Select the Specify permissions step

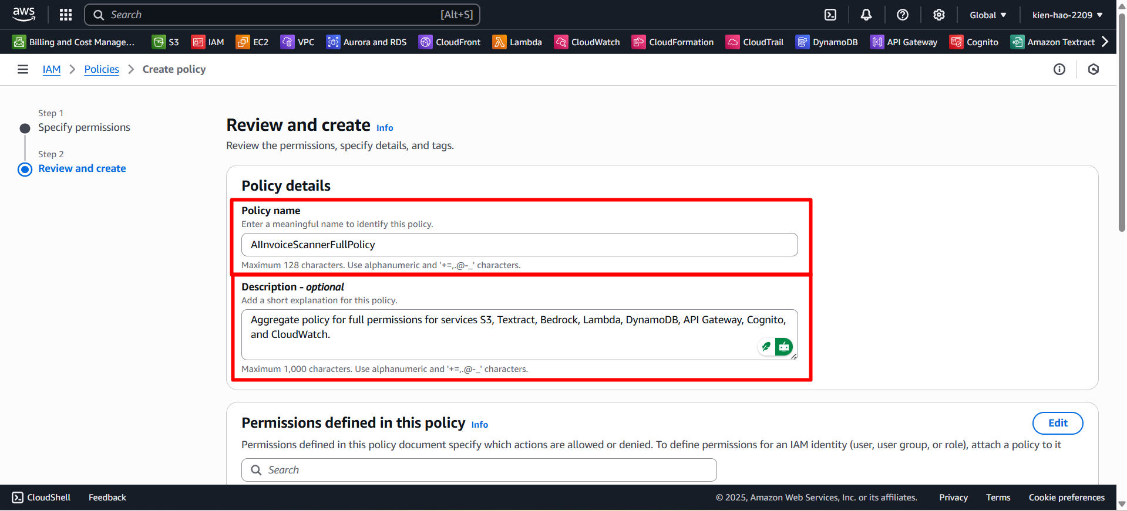tap(84, 127)
